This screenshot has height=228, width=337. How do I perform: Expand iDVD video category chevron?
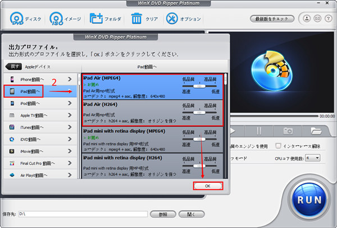pyautogui.click(x=70, y=139)
